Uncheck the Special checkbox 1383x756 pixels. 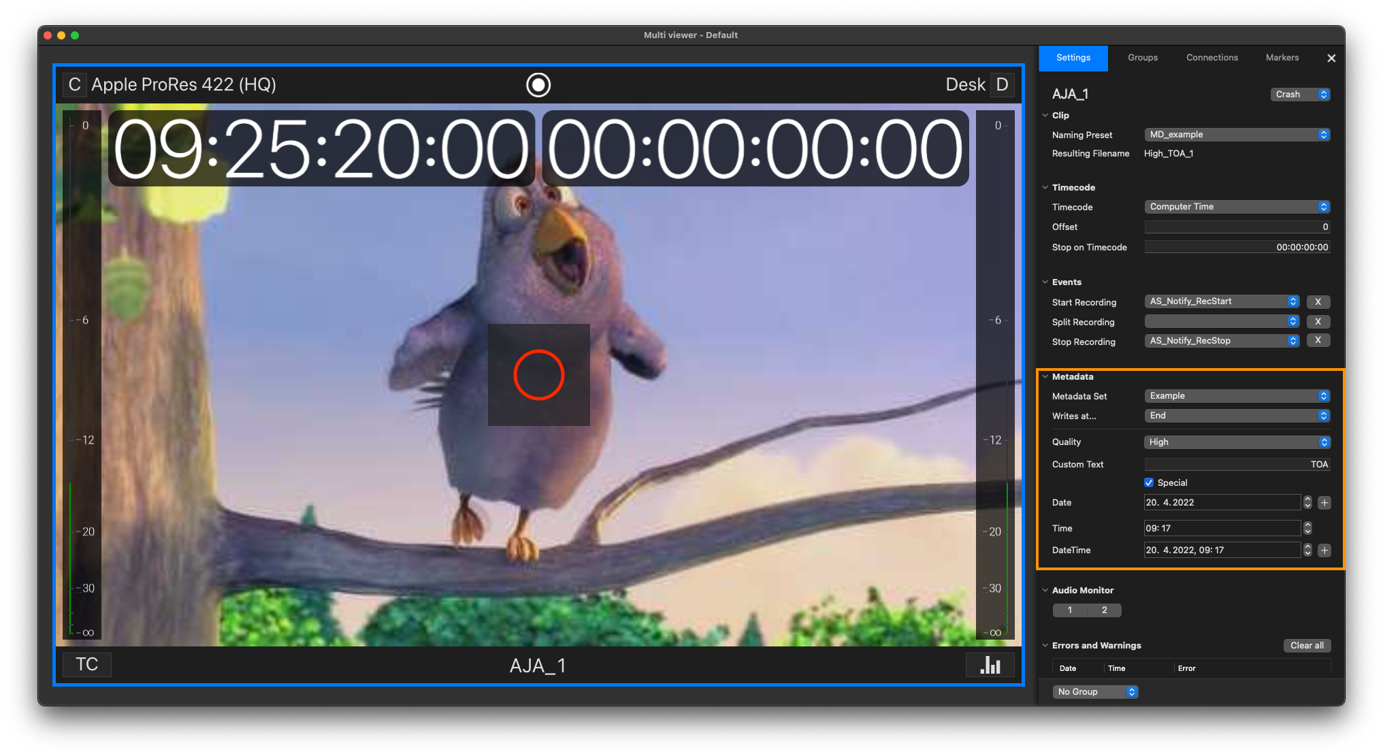tap(1149, 482)
